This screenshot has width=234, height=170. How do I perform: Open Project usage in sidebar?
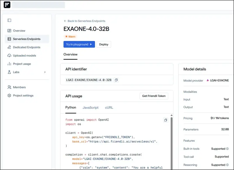[x=27, y=64]
